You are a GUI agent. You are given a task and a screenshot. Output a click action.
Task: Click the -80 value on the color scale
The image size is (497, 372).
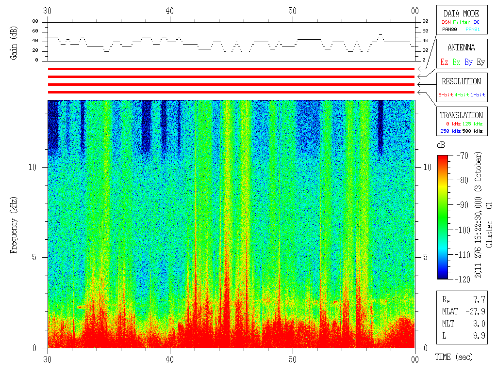coord(463,180)
